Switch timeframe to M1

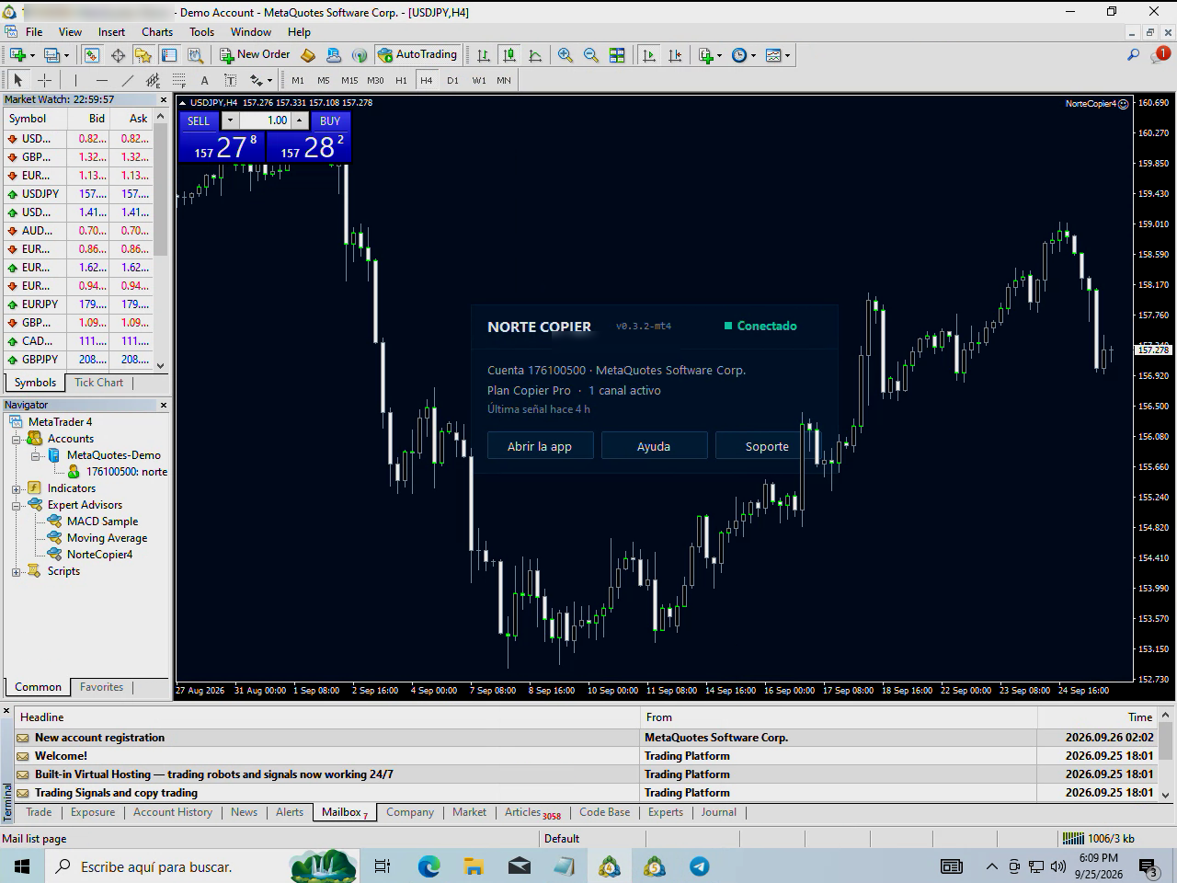pyautogui.click(x=298, y=80)
